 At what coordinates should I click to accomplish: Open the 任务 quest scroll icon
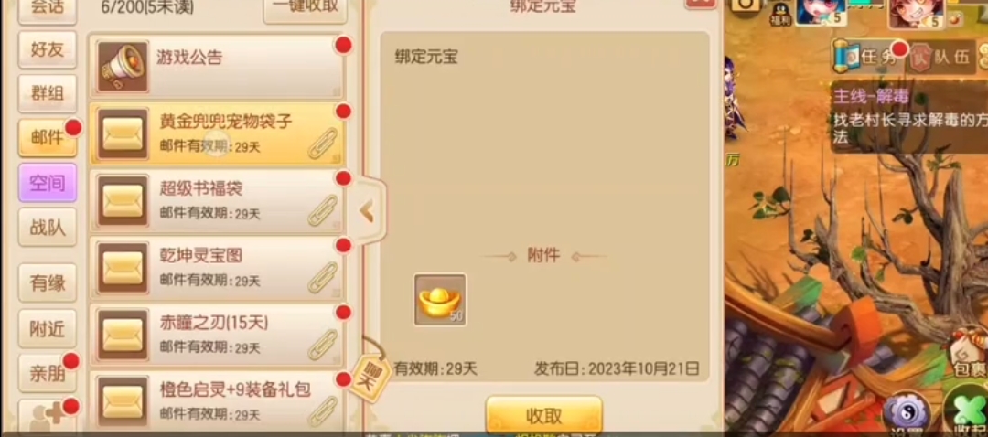865,58
